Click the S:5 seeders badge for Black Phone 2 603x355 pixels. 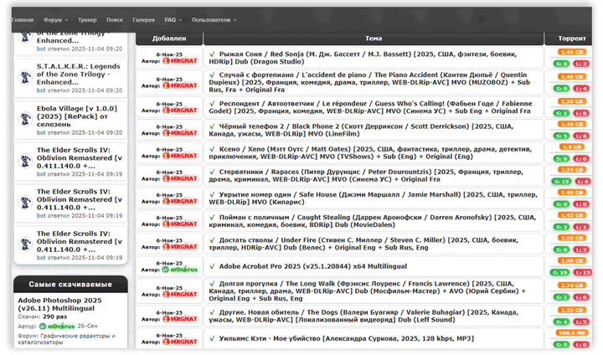[x=561, y=136]
